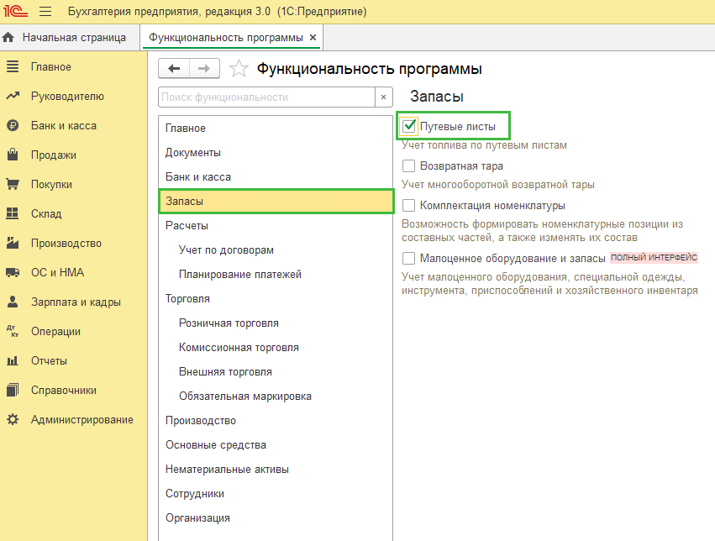The image size is (715, 541).
Task: Select Учет по договорам subsection
Action: [276, 249]
